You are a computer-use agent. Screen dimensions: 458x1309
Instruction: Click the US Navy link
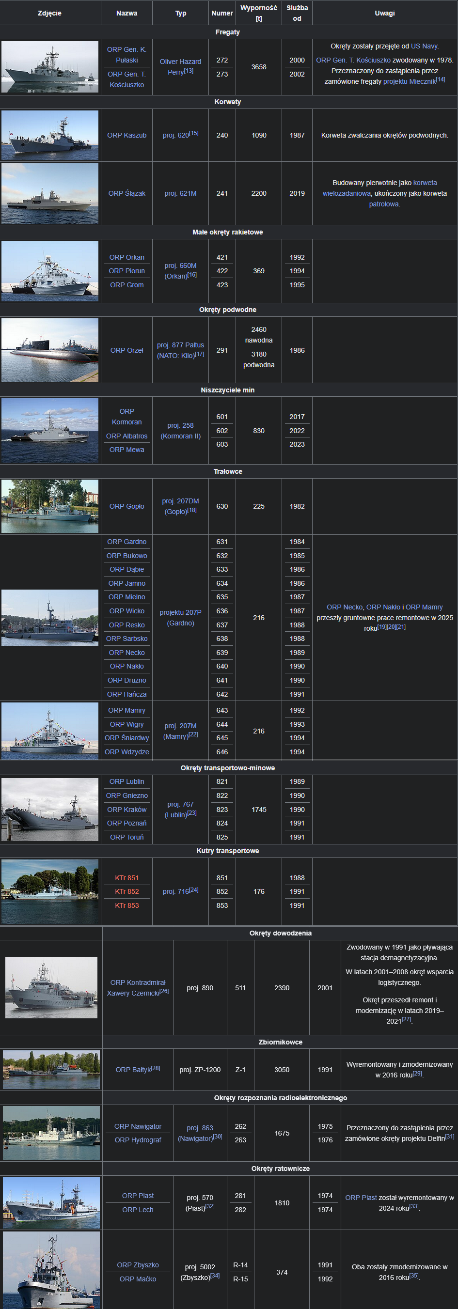(424, 46)
